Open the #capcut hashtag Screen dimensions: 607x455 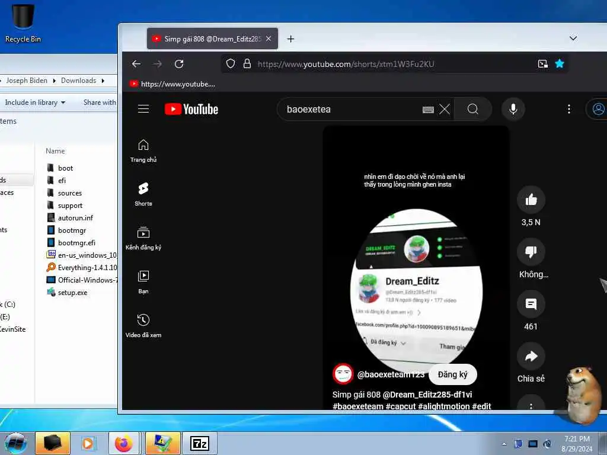(x=401, y=406)
